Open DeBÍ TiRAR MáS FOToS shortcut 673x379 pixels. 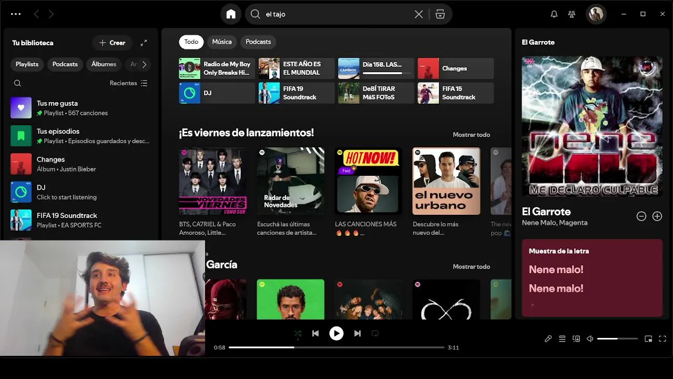pyautogui.click(x=376, y=93)
